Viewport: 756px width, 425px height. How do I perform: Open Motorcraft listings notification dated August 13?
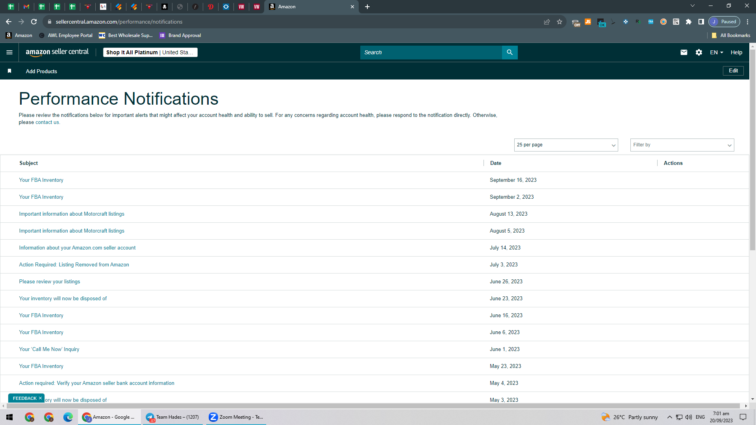click(72, 214)
